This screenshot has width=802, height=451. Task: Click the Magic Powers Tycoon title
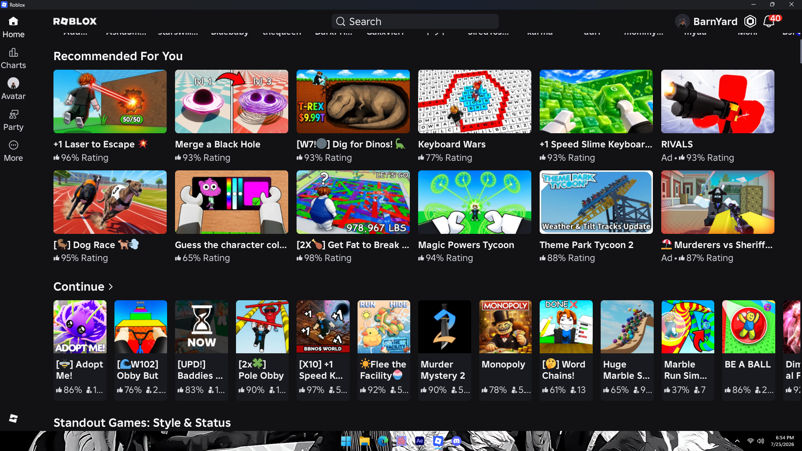coord(466,245)
